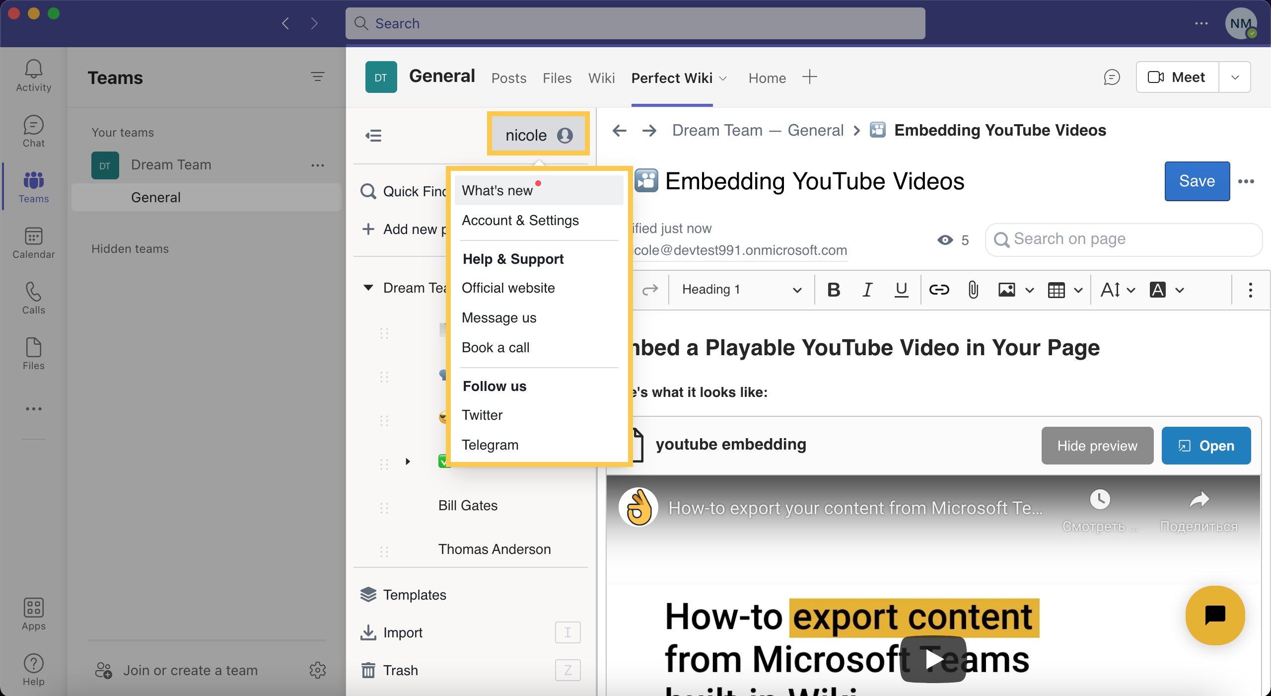Click the Search on page field
This screenshot has width=1271, height=696.
point(1125,239)
